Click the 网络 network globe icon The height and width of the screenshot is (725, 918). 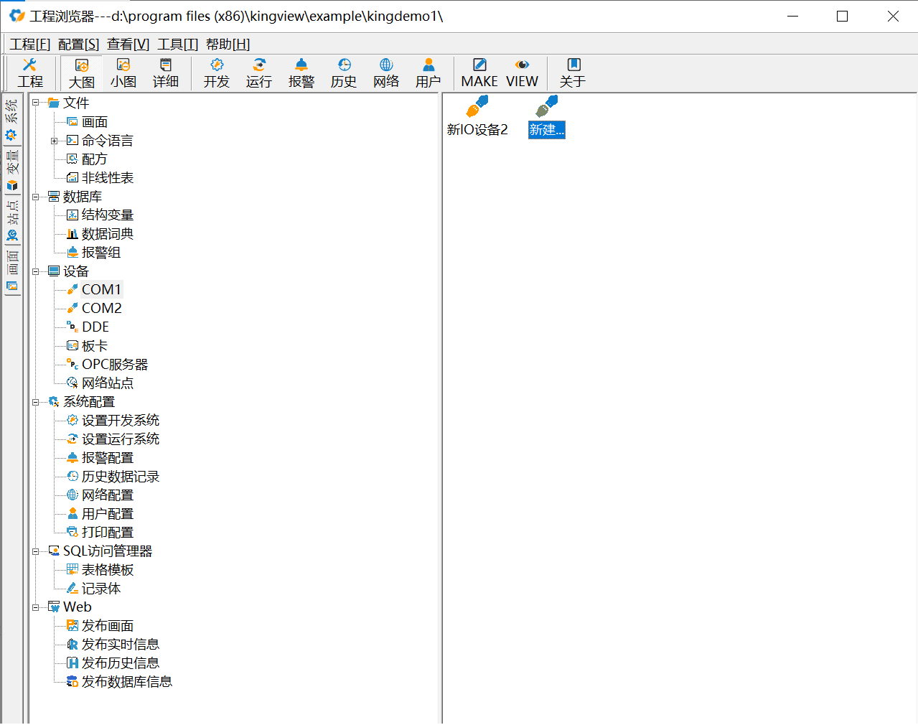click(x=386, y=73)
